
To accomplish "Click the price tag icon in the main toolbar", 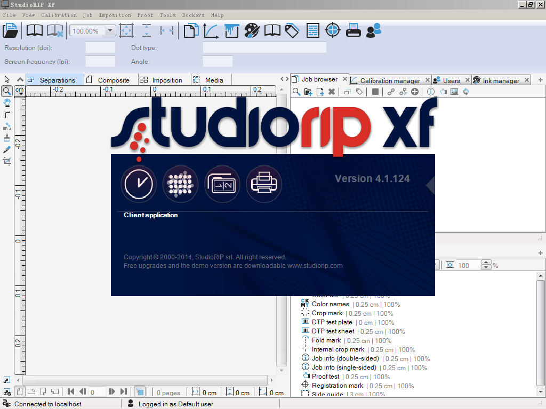I will 292,30.
